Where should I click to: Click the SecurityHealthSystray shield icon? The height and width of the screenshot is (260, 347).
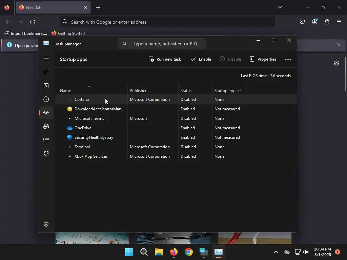[70, 137]
